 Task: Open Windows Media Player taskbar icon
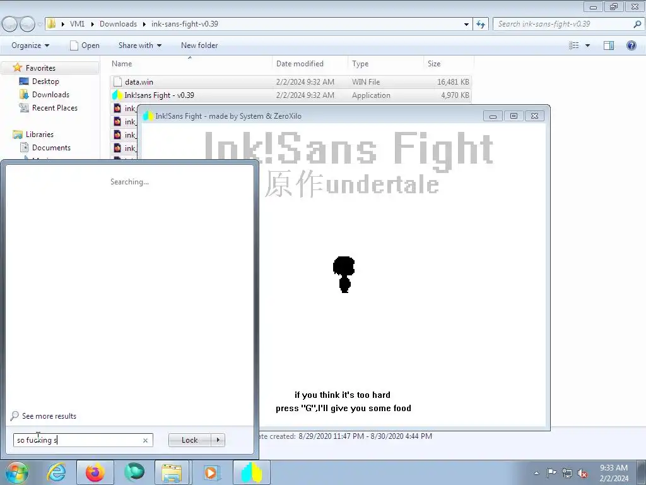point(212,472)
